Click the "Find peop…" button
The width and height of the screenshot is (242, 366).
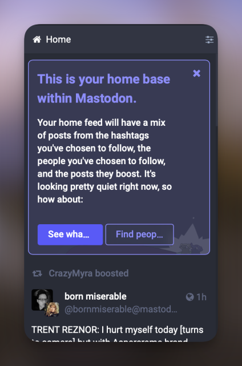tap(139, 234)
